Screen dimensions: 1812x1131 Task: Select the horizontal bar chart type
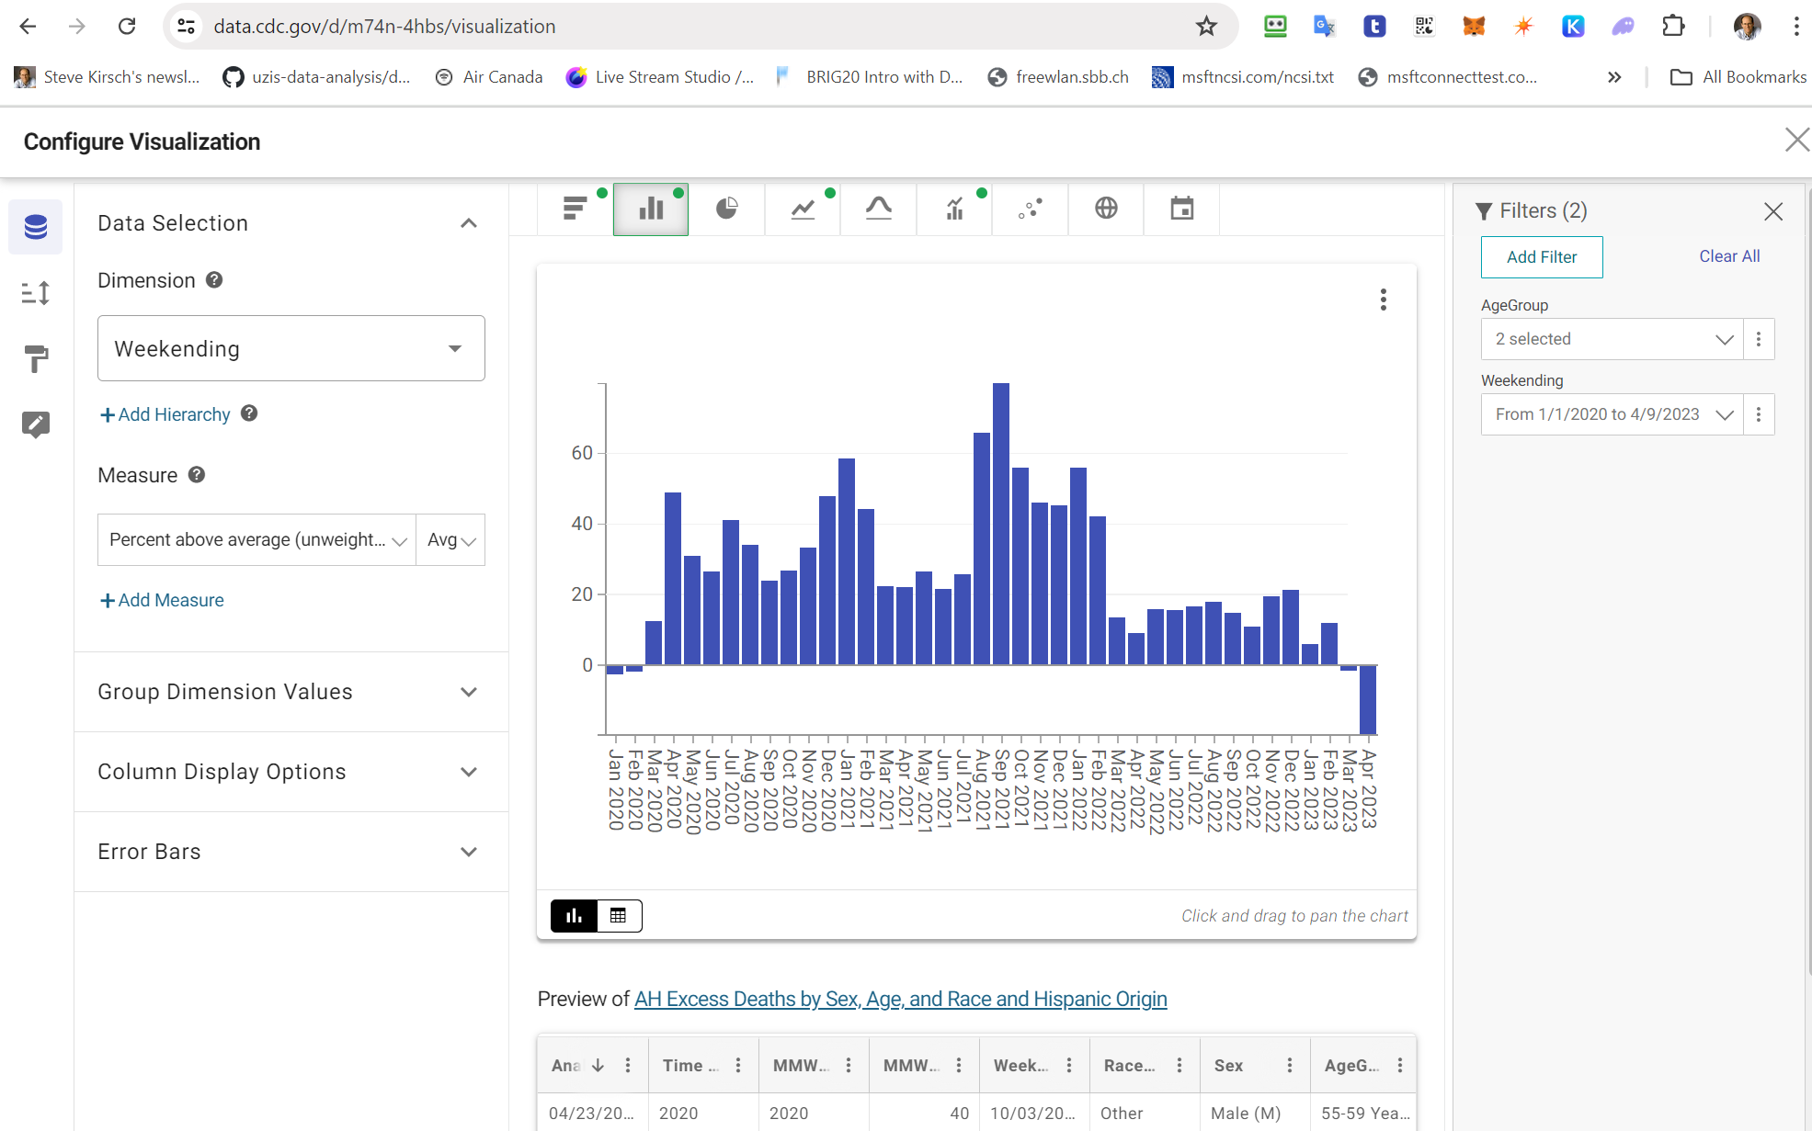click(575, 209)
